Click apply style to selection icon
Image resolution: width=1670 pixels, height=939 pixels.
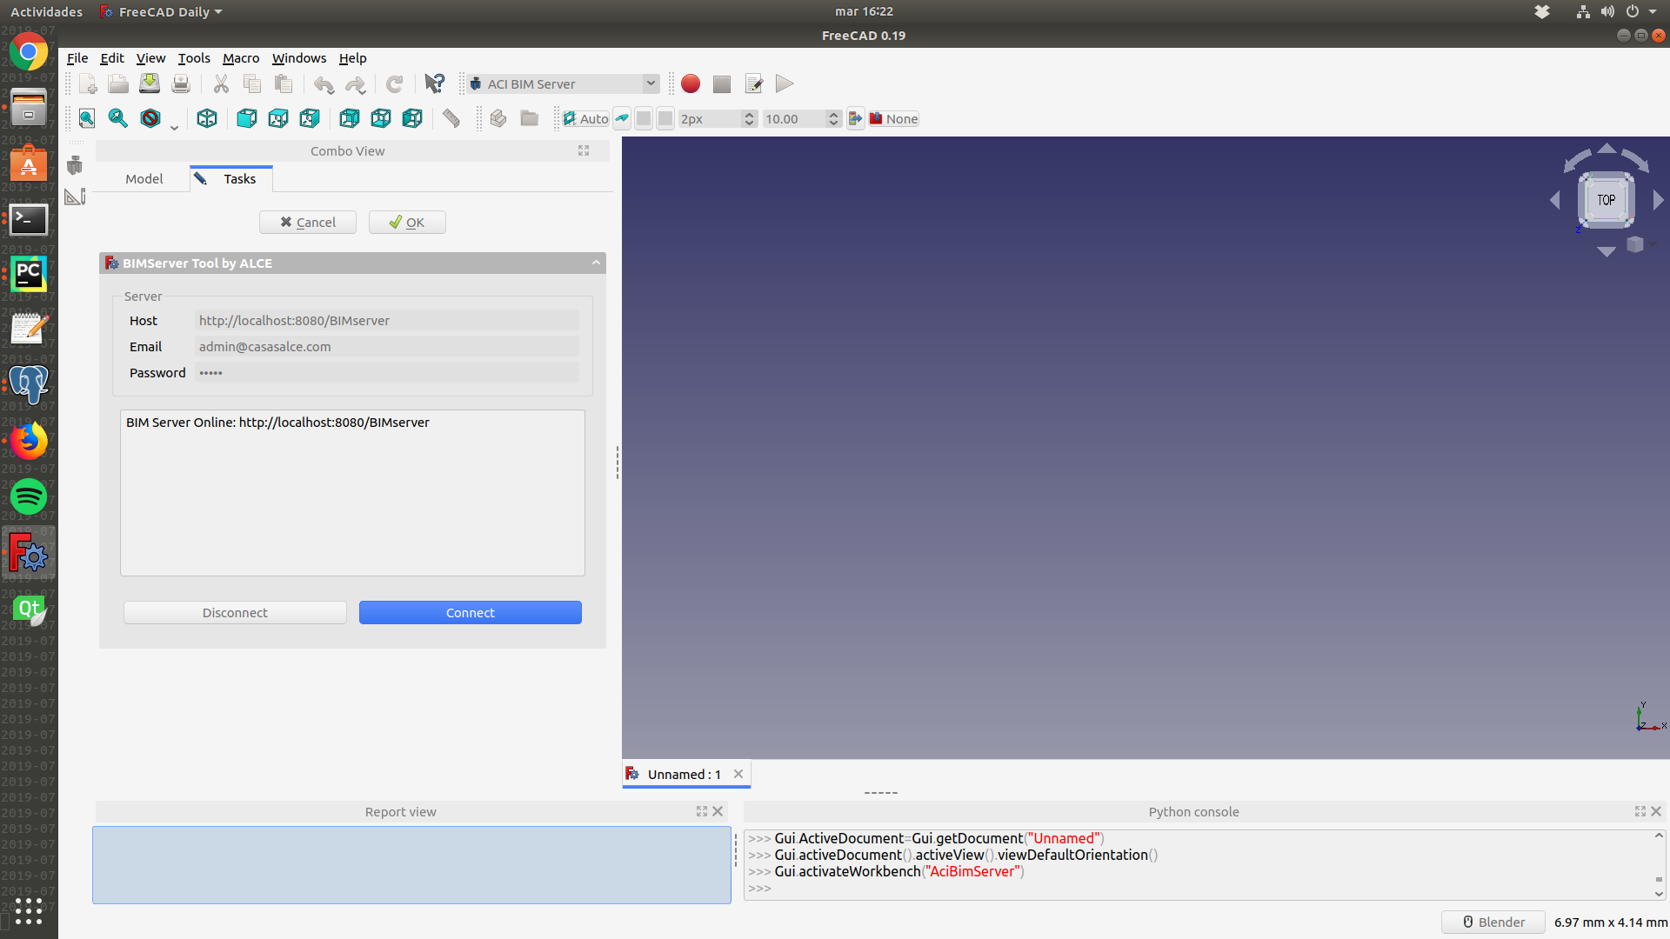click(x=856, y=119)
